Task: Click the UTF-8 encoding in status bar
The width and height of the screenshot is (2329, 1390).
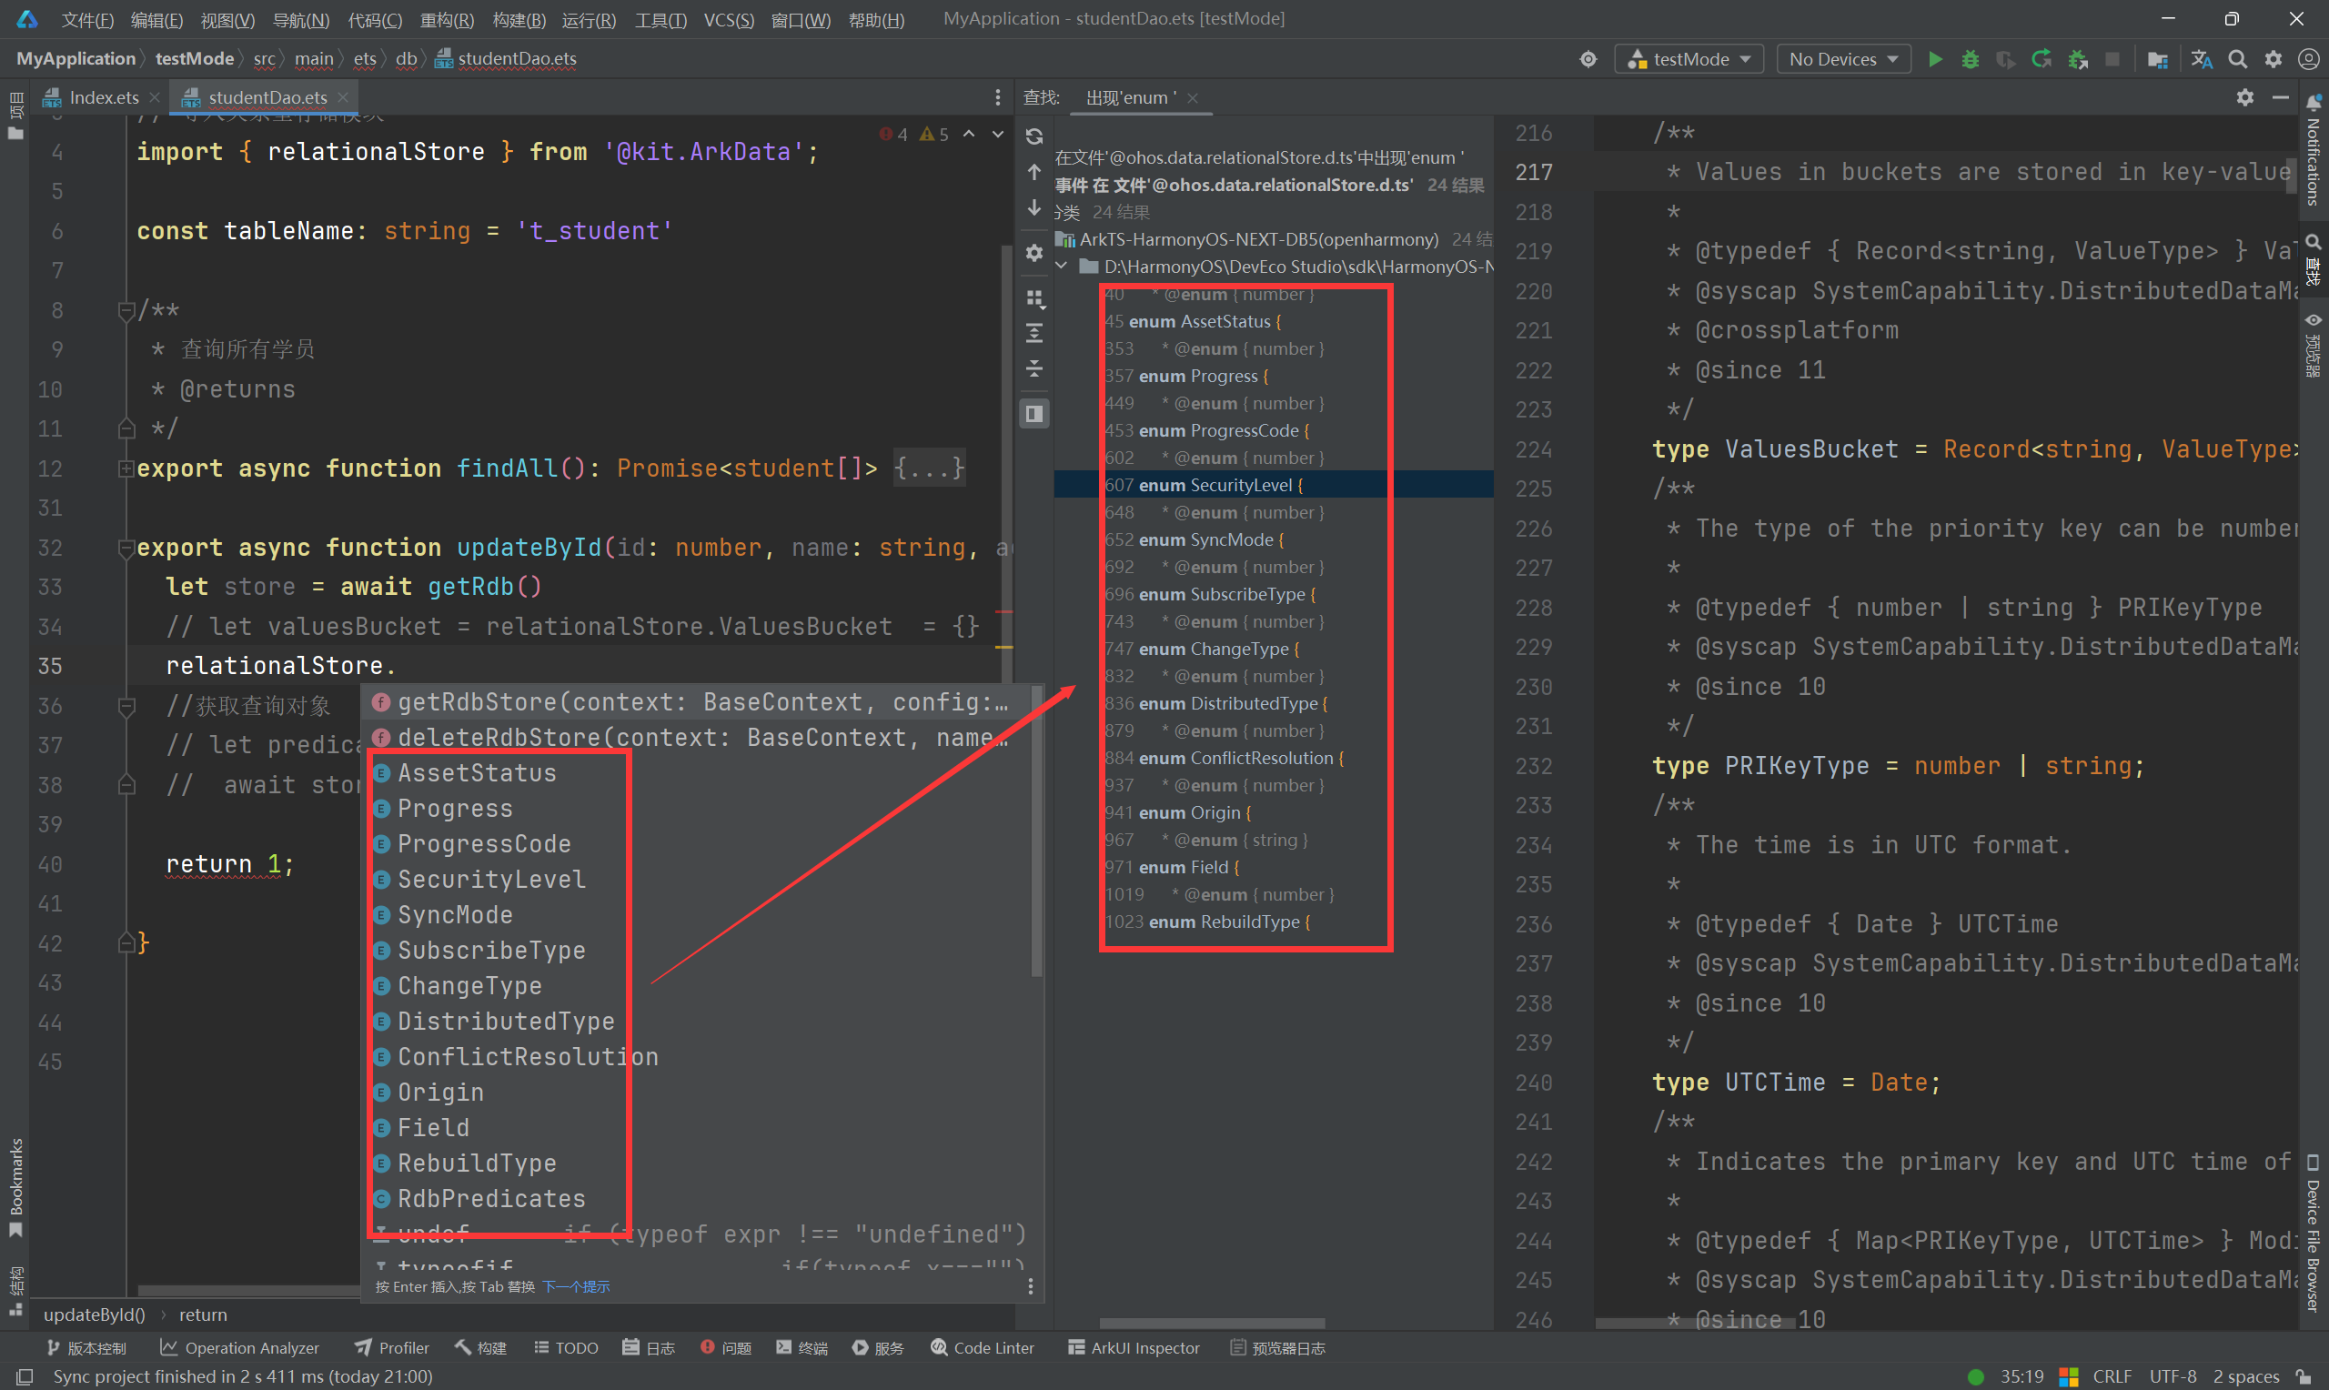Action: click(x=2173, y=1376)
